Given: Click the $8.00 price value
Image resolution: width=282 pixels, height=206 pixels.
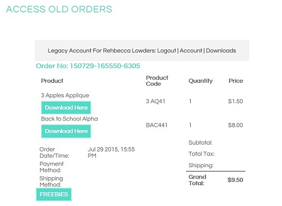Looking at the screenshot, I should tap(235, 125).
